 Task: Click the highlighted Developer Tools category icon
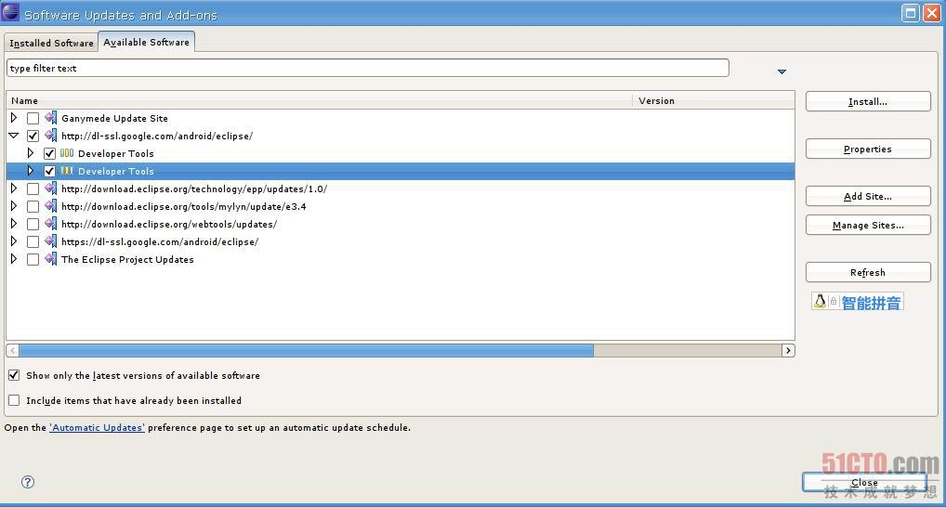(x=67, y=171)
